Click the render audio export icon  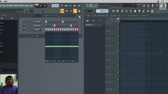click(x=152, y=11)
